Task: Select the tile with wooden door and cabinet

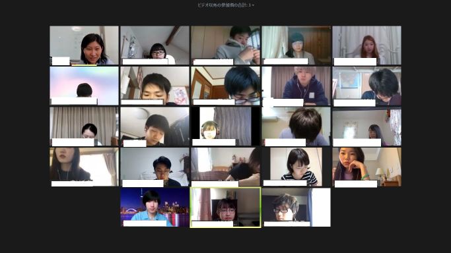Action: (x=226, y=86)
